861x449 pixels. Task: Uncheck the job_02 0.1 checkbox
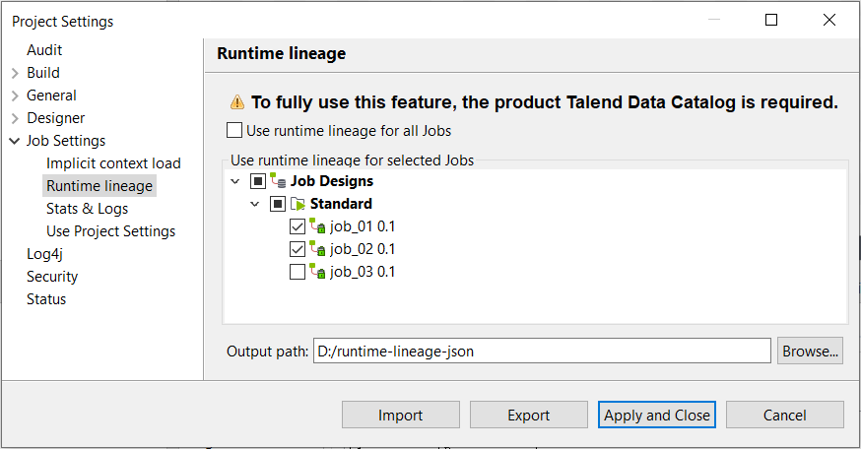(298, 249)
